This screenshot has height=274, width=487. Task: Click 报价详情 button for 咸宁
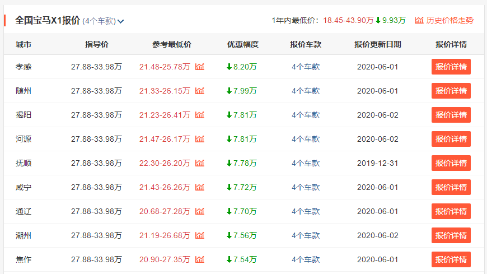(x=451, y=187)
